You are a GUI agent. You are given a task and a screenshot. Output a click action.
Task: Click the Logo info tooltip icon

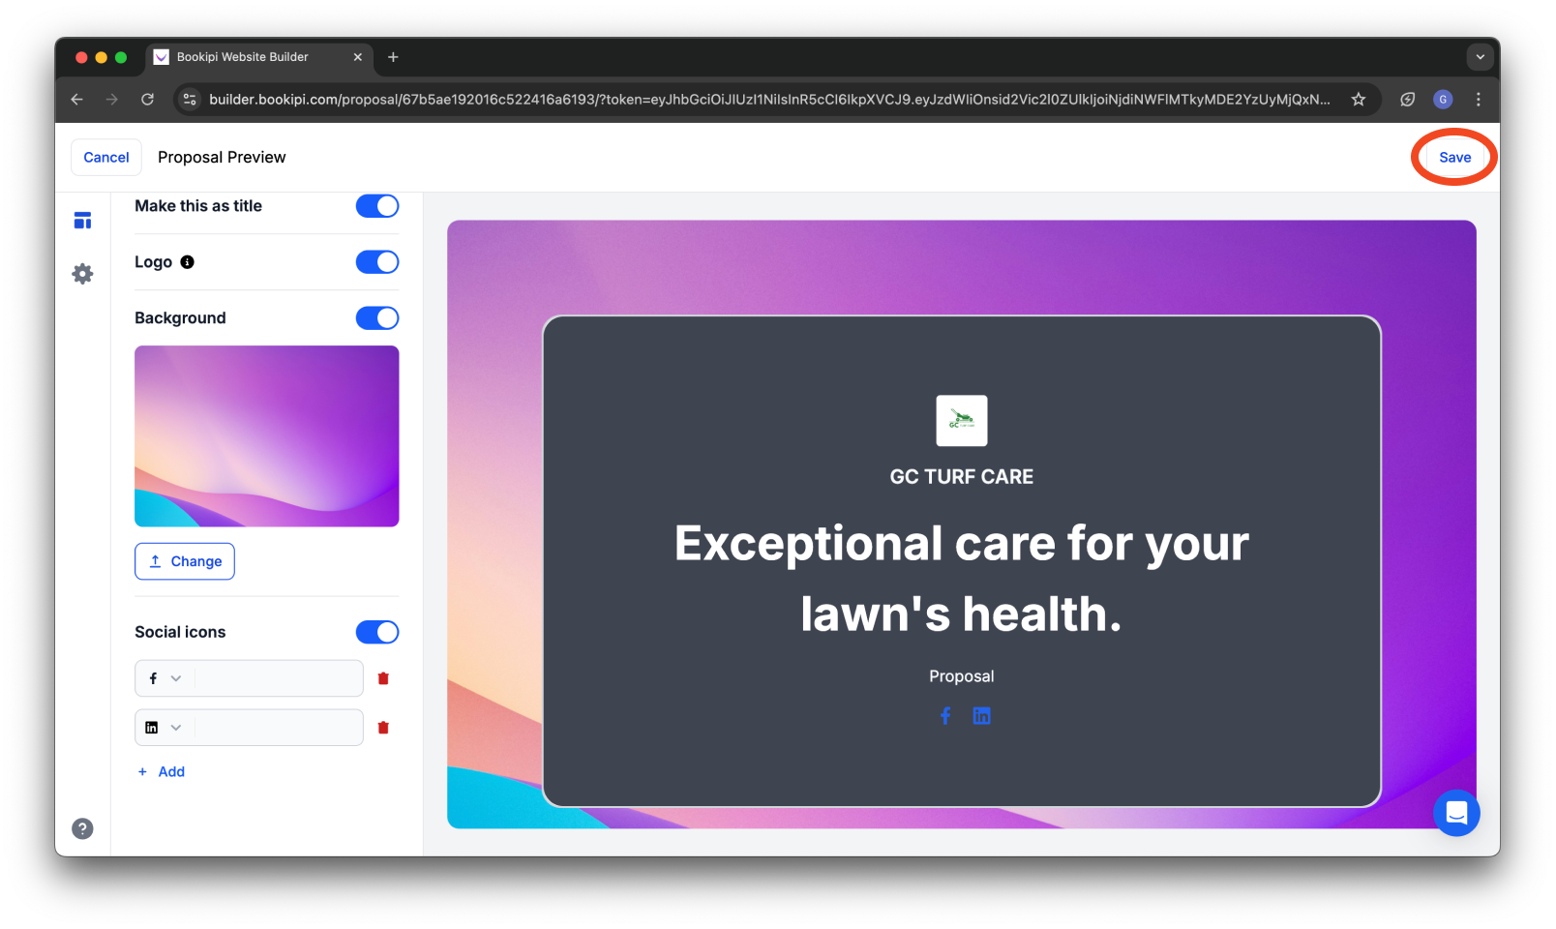[x=188, y=262]
